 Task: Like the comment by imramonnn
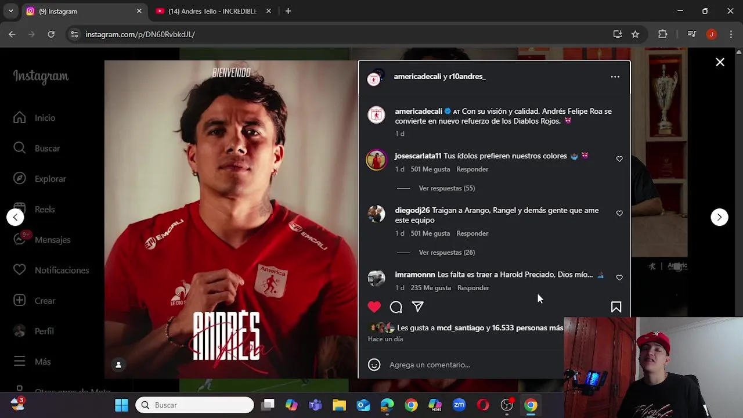[x=619, y=278]
